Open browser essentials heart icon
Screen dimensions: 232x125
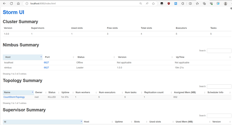(211, 3)
